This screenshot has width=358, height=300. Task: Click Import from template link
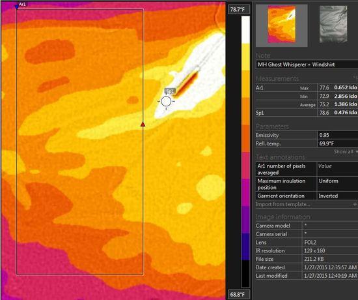pos(283,204)
